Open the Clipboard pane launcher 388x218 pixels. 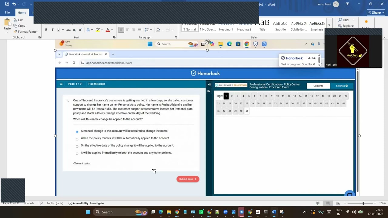[x=39, y=38]
